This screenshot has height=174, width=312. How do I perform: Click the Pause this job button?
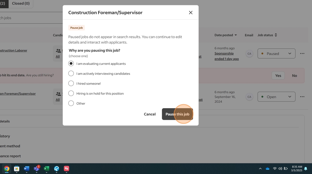[x=177, y=114]
